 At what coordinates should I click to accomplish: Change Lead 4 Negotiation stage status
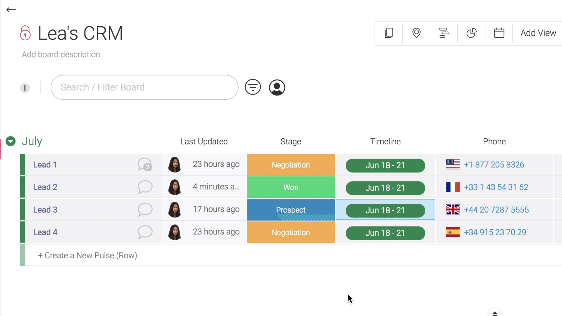[x=291, y=232]
